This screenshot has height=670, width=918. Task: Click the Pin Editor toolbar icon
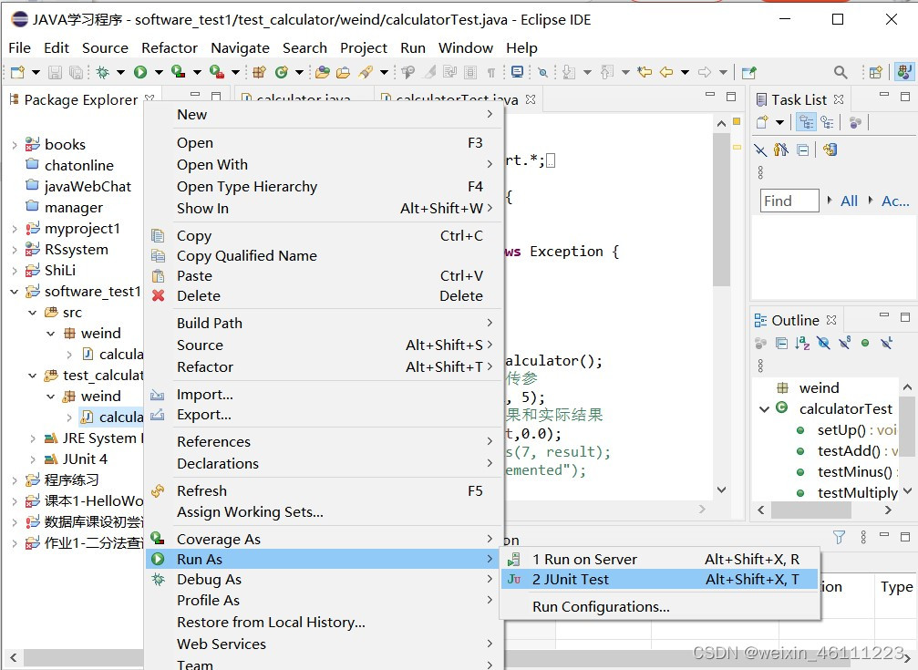click(x=748, y=72)
